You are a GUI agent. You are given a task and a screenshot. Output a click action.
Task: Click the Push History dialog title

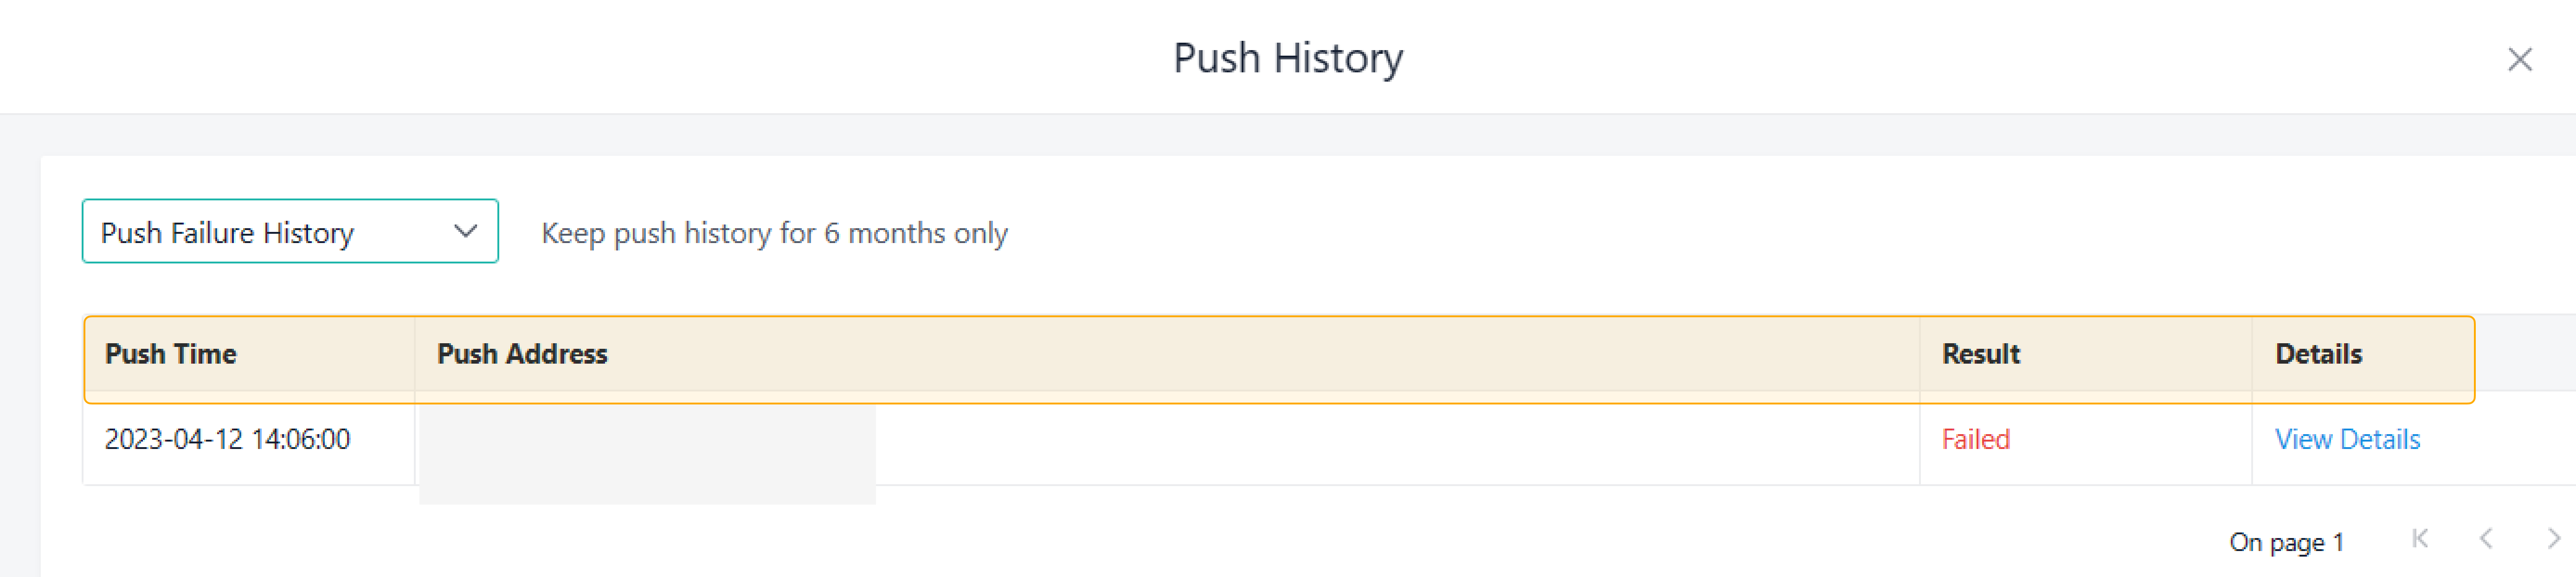click(x=1287, y=58)
